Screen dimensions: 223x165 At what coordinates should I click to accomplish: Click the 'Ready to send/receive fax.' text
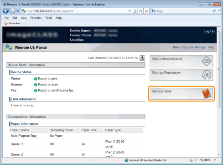coord(56,90)
